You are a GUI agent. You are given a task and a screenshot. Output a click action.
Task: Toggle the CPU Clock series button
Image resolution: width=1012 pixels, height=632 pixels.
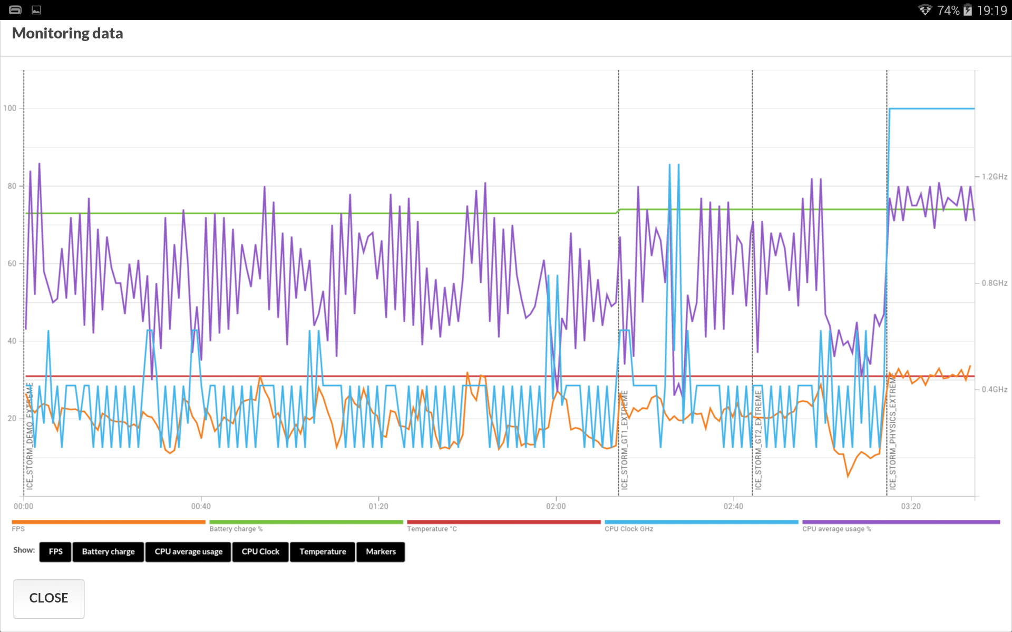[x=260, y=551]
